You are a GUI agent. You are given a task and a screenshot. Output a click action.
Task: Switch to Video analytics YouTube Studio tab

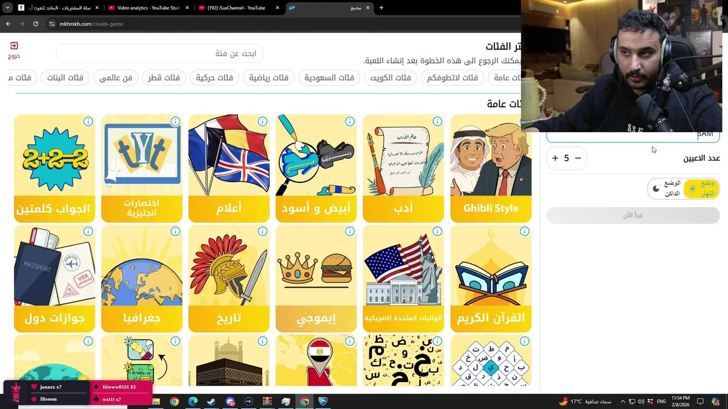[148, 8]
